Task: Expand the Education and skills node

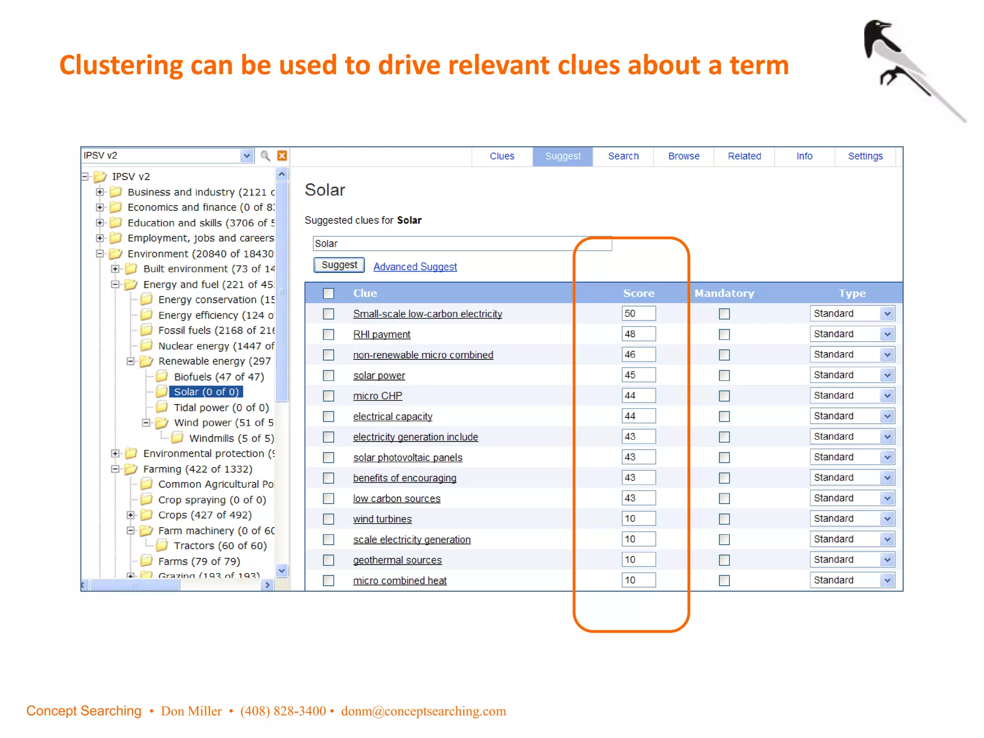Action: [x=99, y=222]
